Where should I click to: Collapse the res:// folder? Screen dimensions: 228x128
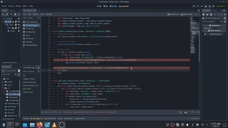click(x=2, y=79)
